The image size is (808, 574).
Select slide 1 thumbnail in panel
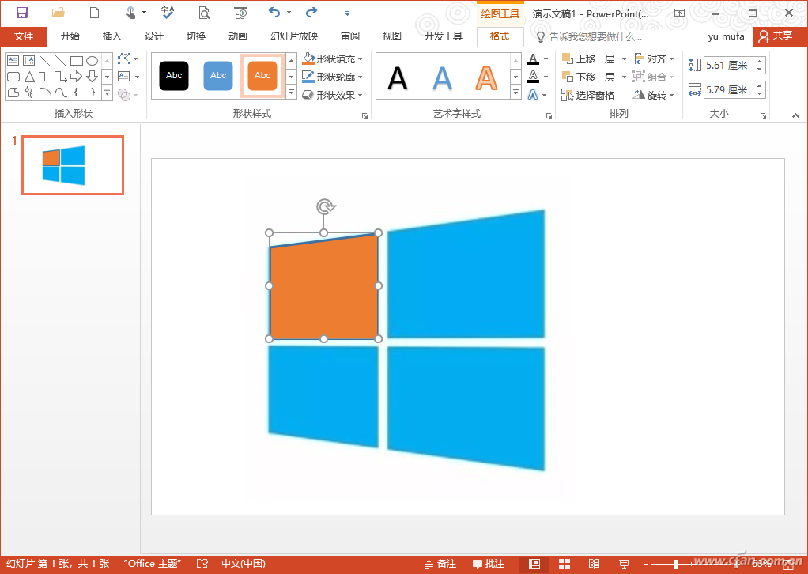pyautogui.click(x=73, y=165)
